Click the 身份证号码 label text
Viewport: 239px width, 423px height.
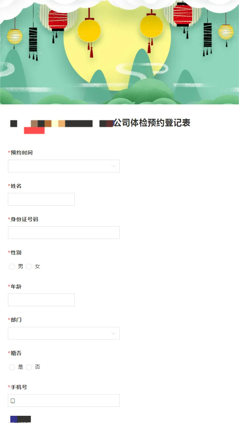[24, 219]
